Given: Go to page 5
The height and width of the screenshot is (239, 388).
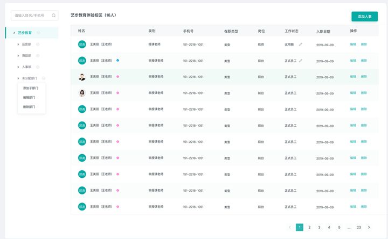Looking at the screenshot, I should tap(339, 227).
